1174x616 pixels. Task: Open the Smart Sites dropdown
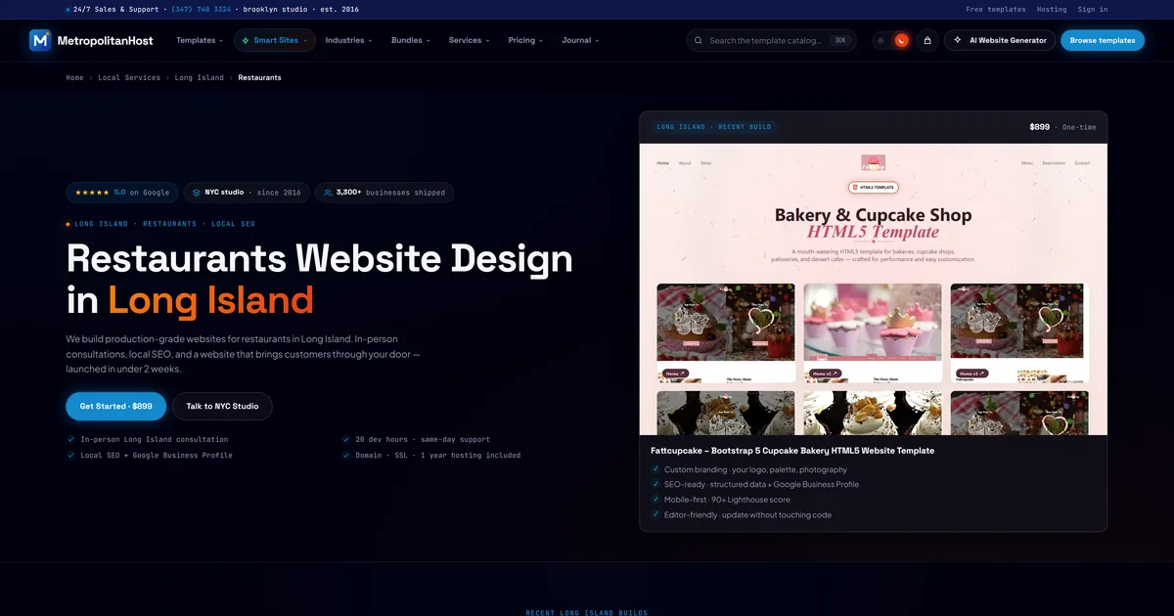[x=274, y=40]
